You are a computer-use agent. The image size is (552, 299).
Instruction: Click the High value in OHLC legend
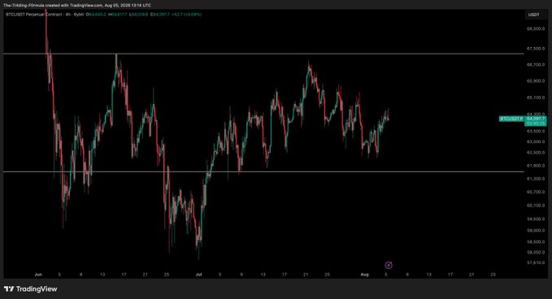[x=118, y=15]
